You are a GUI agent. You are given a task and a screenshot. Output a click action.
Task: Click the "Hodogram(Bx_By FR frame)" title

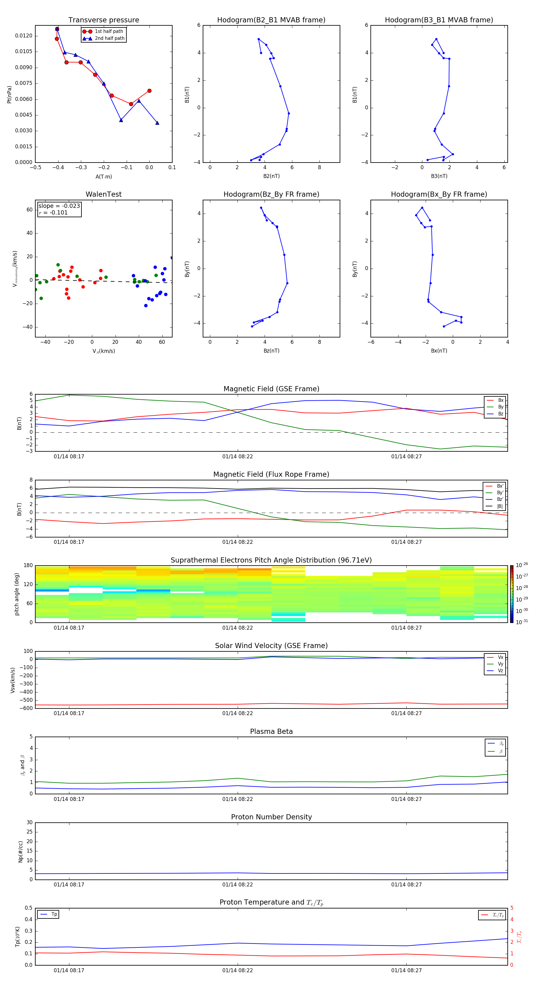(439, 194)
